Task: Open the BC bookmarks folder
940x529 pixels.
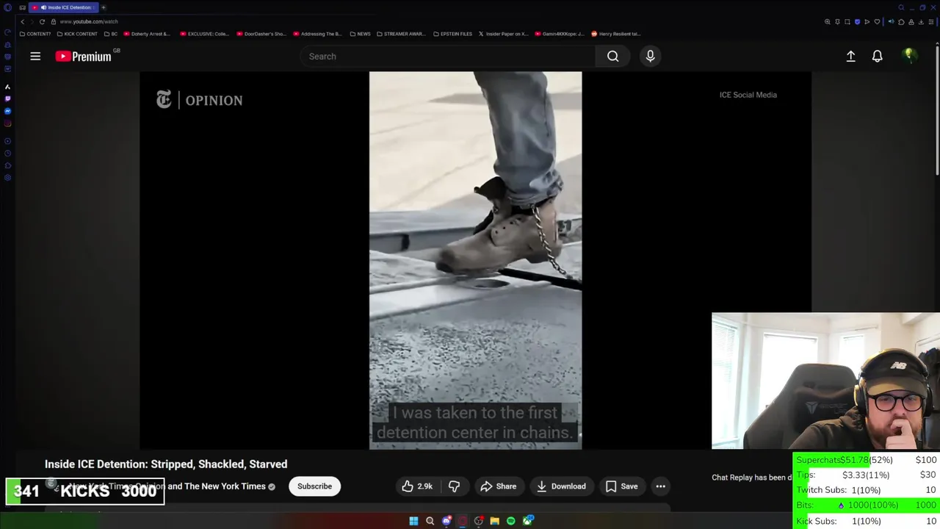Action: 111,34
